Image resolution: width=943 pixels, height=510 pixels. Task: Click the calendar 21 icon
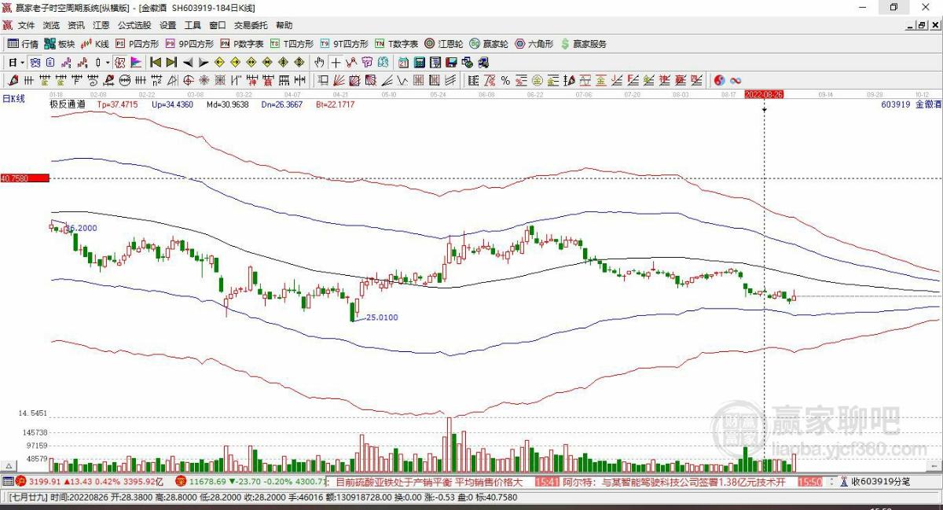coord(404,62)
